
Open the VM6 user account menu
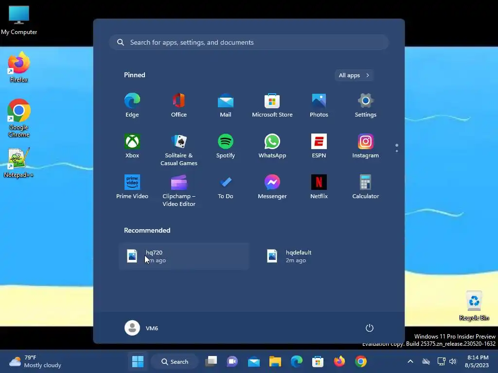tap(142, 328)
